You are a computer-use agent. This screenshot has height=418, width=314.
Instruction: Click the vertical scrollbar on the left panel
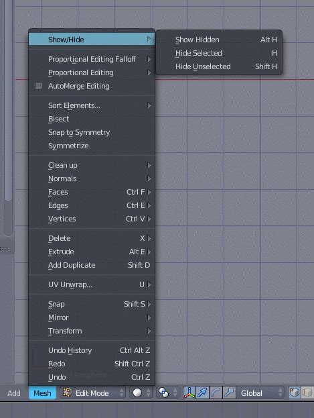tap(8, 101)
